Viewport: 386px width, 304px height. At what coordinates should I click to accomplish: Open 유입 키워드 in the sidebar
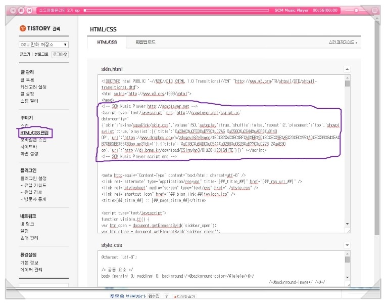pyautogui.click(x=33, y=185)
